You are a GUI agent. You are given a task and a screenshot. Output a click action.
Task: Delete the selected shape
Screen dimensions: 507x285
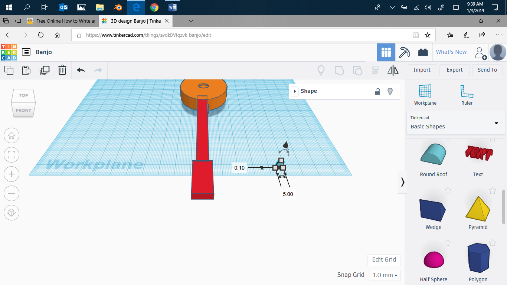[62, 70]
